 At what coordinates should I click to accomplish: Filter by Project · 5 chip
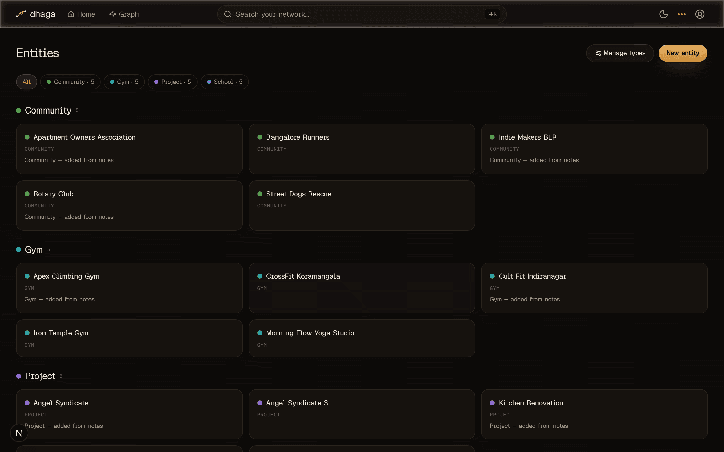point(173,82)
